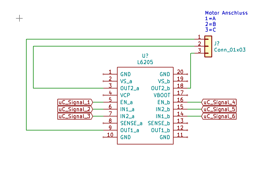Viewport: 255px width, 173px height.
Task: Click the VBOOT pin label
Action: 162,95
